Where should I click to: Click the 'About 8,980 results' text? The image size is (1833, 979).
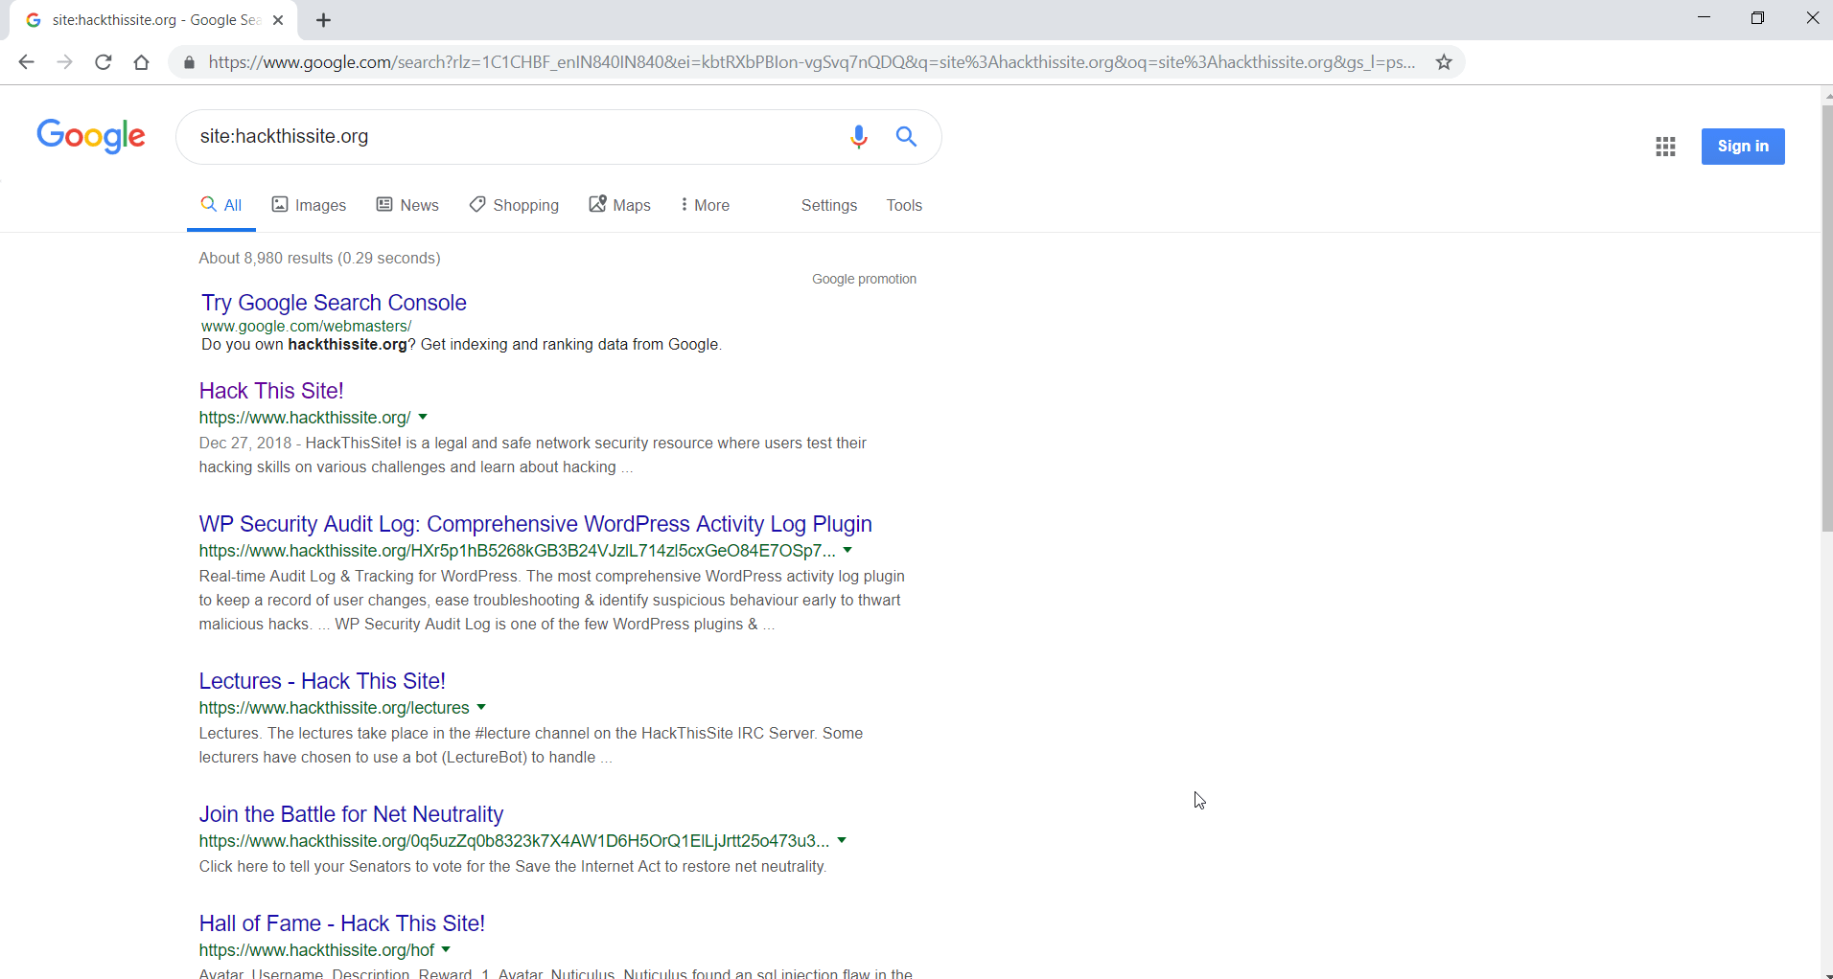[320, 258]
